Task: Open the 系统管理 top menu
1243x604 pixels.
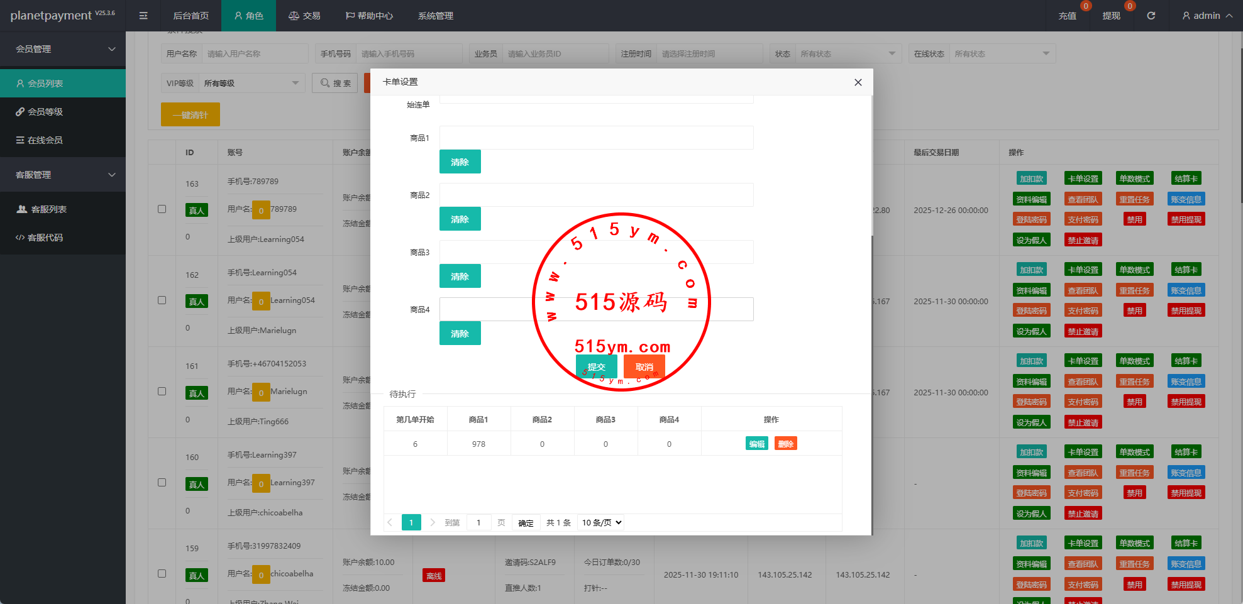Action: pos(435,16)
